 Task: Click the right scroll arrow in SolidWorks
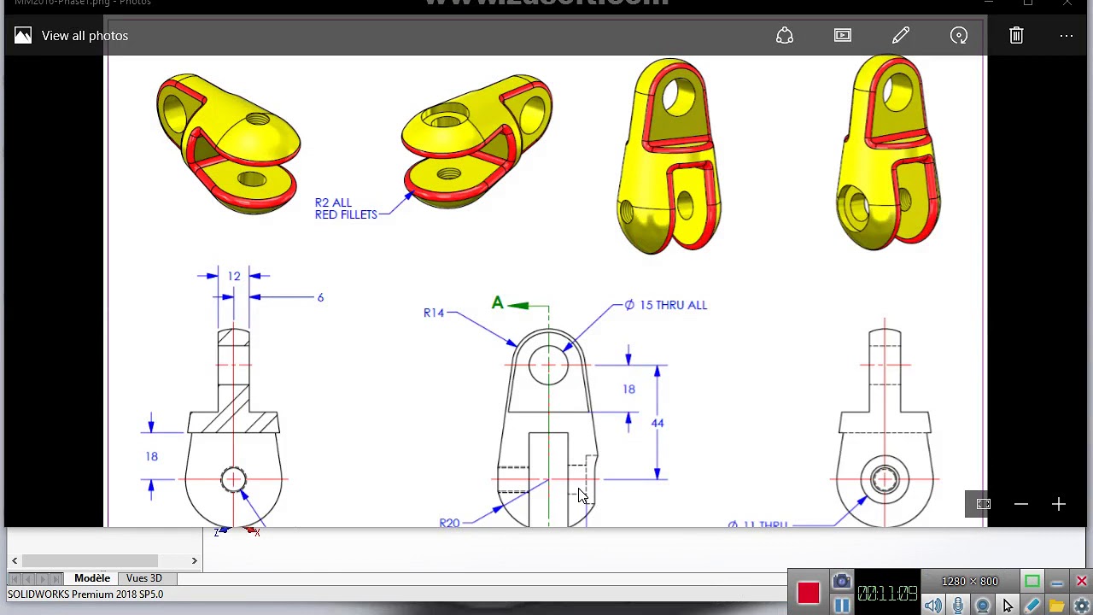(x=194, y=560)
